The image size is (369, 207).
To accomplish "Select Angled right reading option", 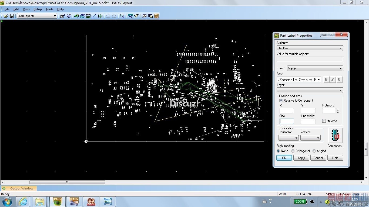I will pyautogui.click(x=314, y=151).
